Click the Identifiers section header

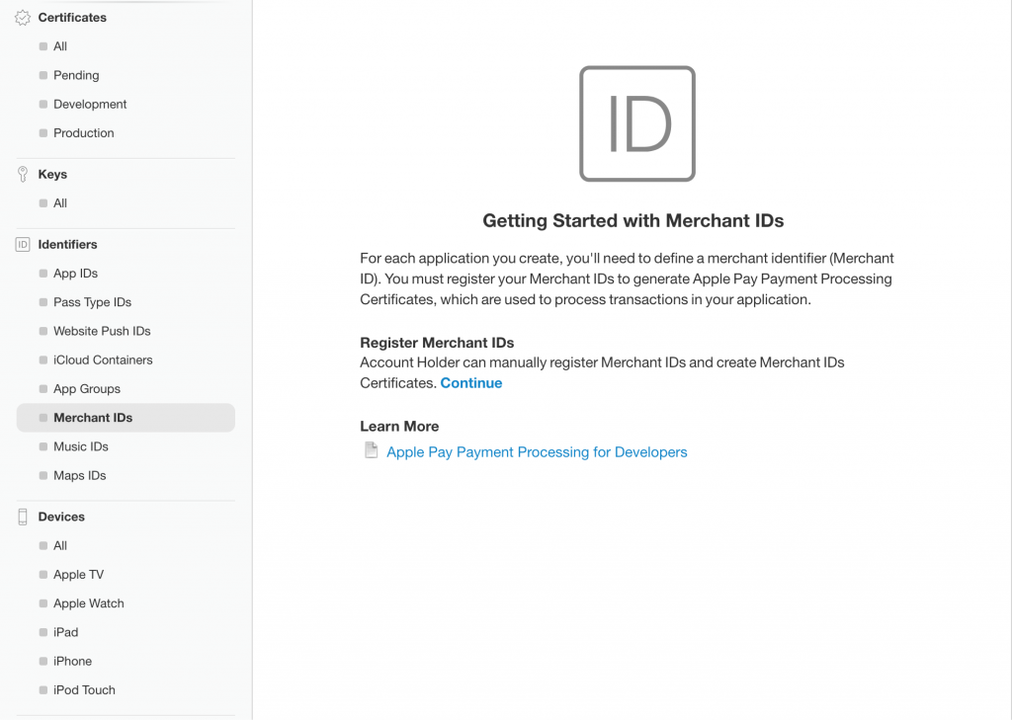[68, 245]
